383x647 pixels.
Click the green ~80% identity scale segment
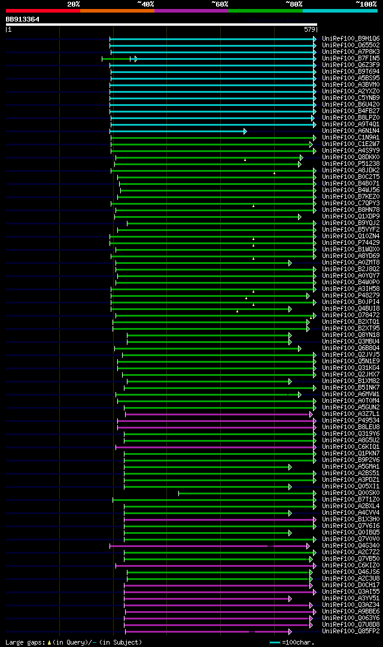point(266,11)
